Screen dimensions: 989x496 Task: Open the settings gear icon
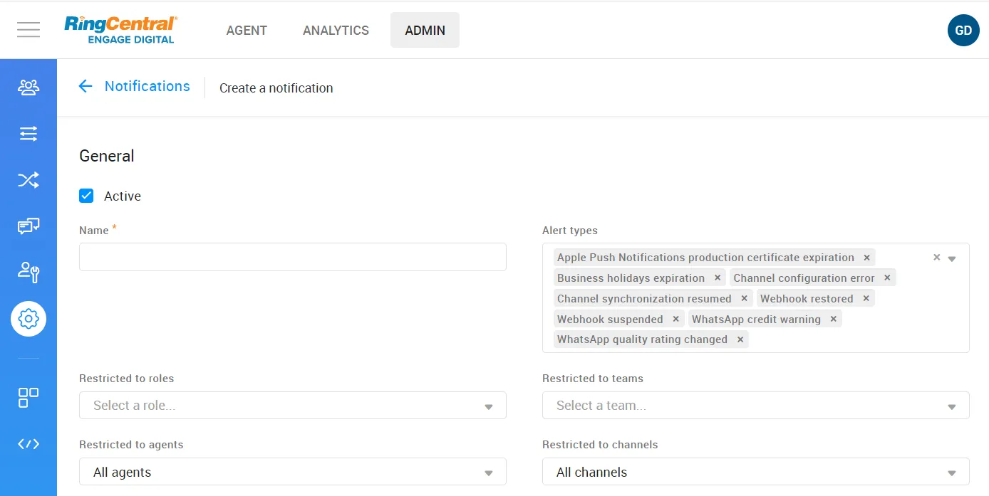29,319
